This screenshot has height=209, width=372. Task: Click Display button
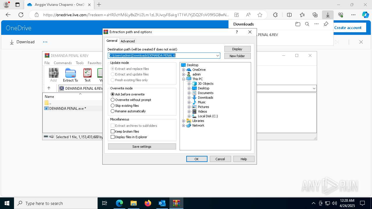click(237, 49)
